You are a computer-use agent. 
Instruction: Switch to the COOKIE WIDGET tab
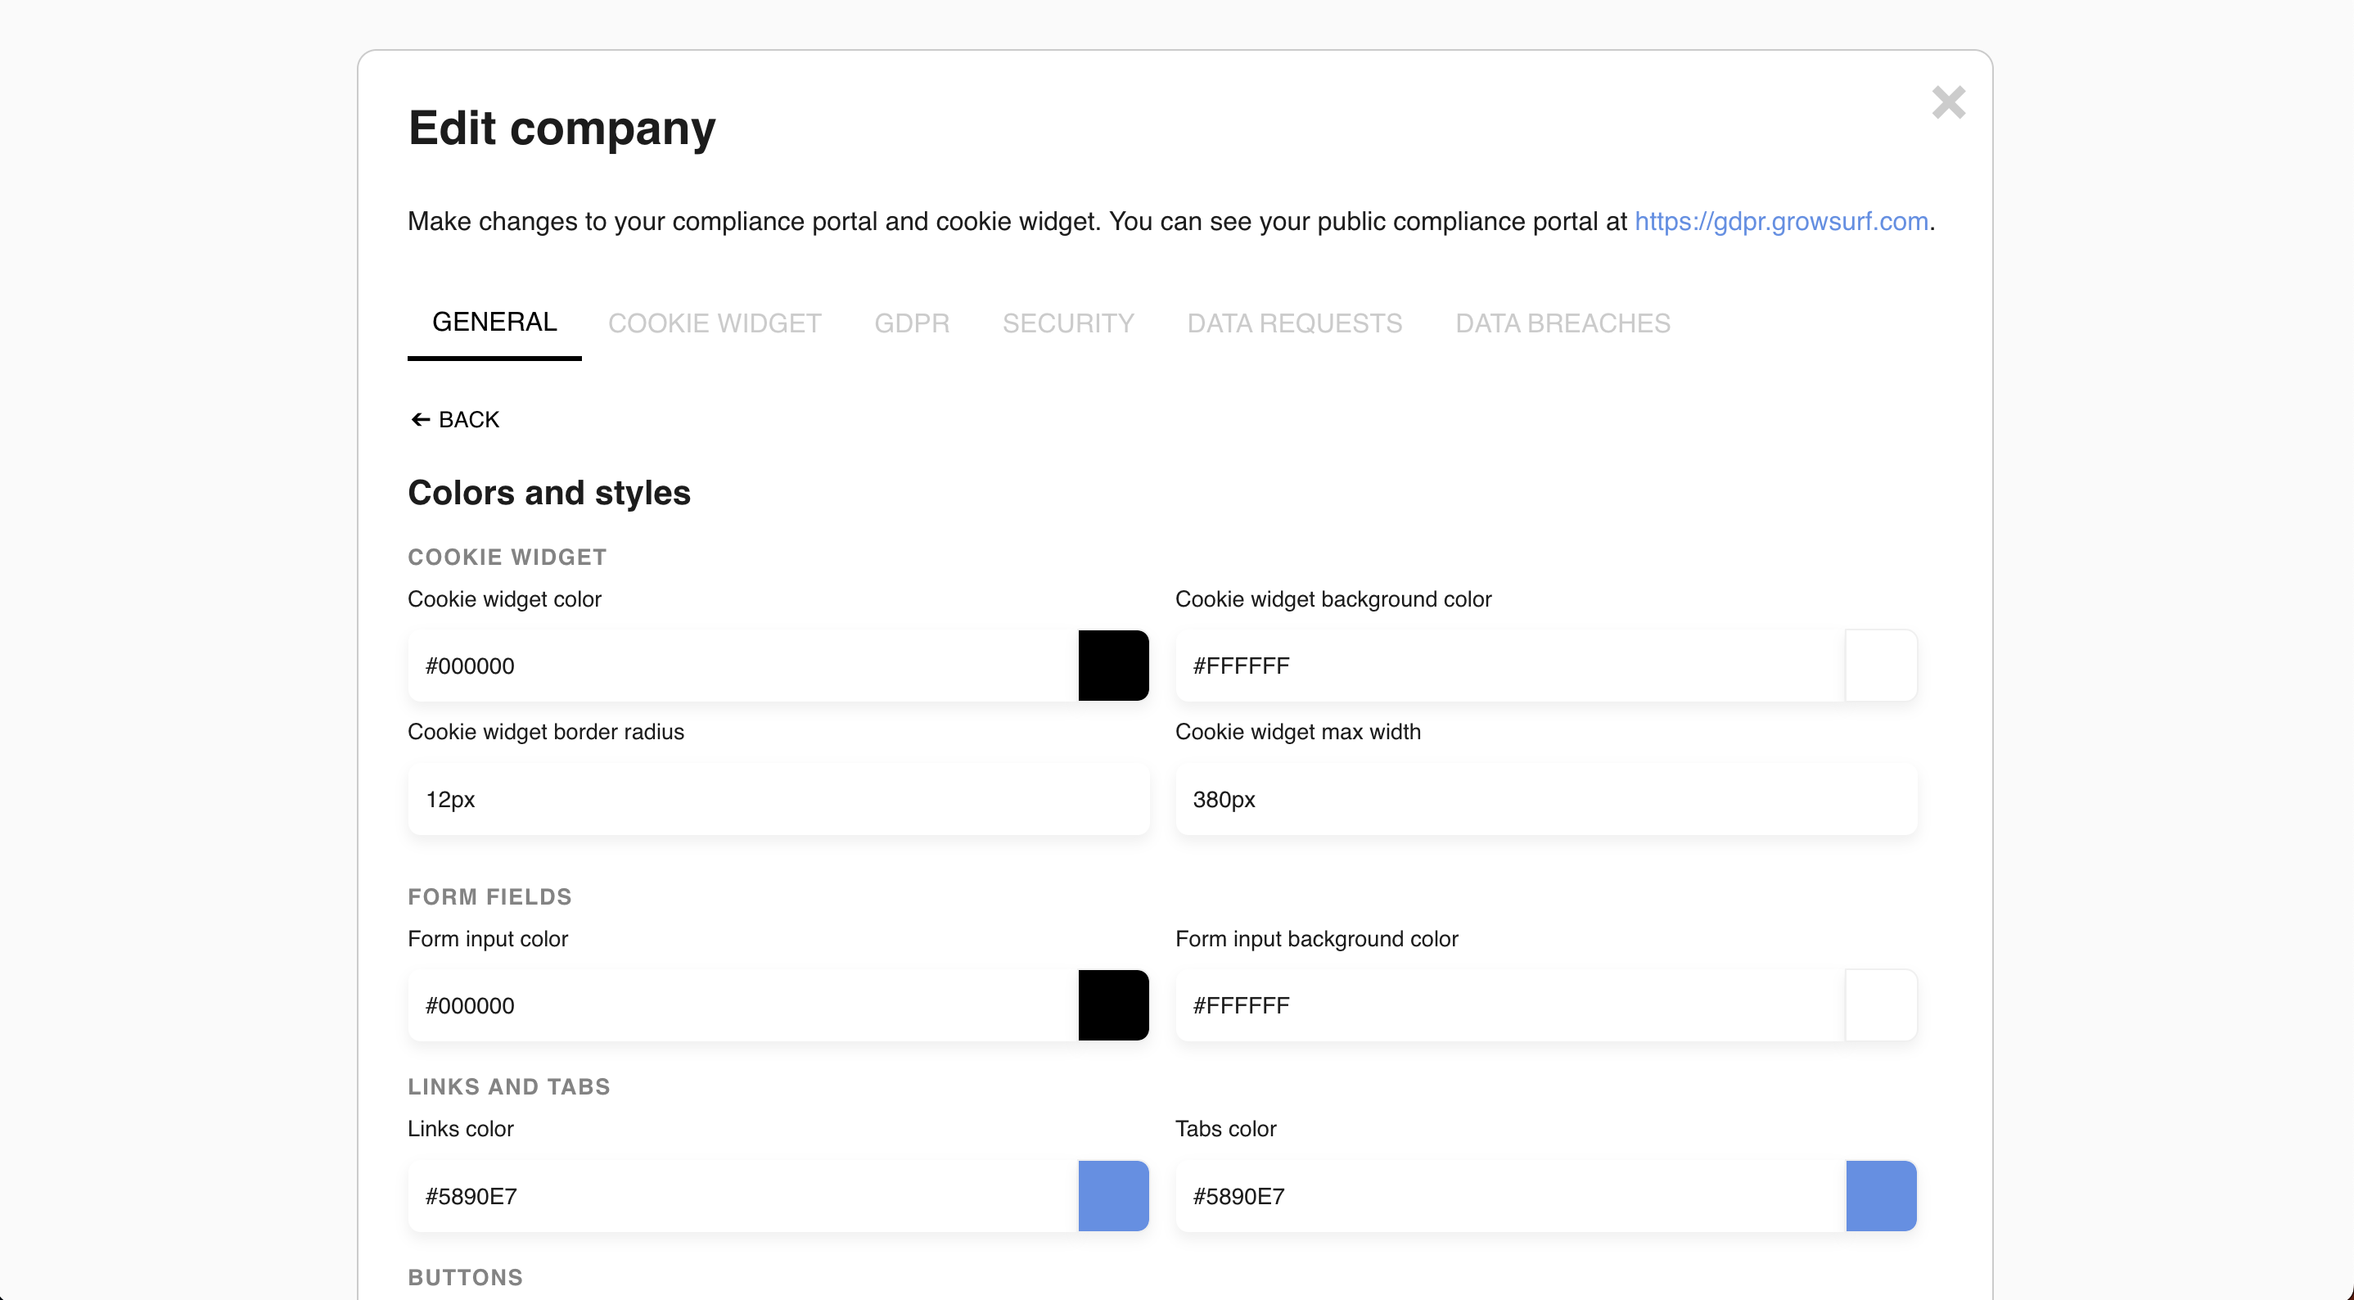click(714, 323)
